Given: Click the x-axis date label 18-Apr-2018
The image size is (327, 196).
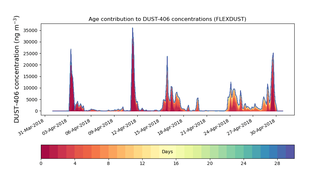Looking at the screenshot, I should point(170,127).
